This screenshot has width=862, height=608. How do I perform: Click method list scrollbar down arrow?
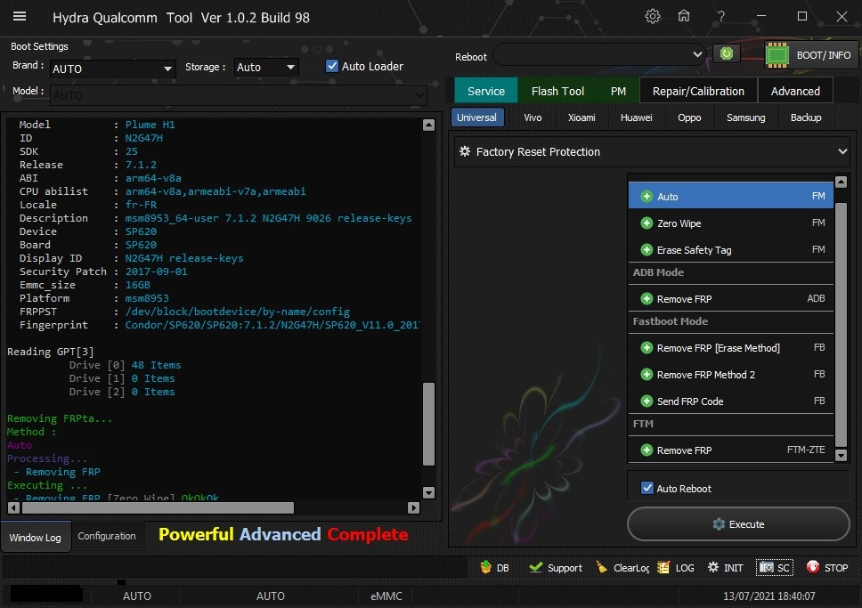841,455
